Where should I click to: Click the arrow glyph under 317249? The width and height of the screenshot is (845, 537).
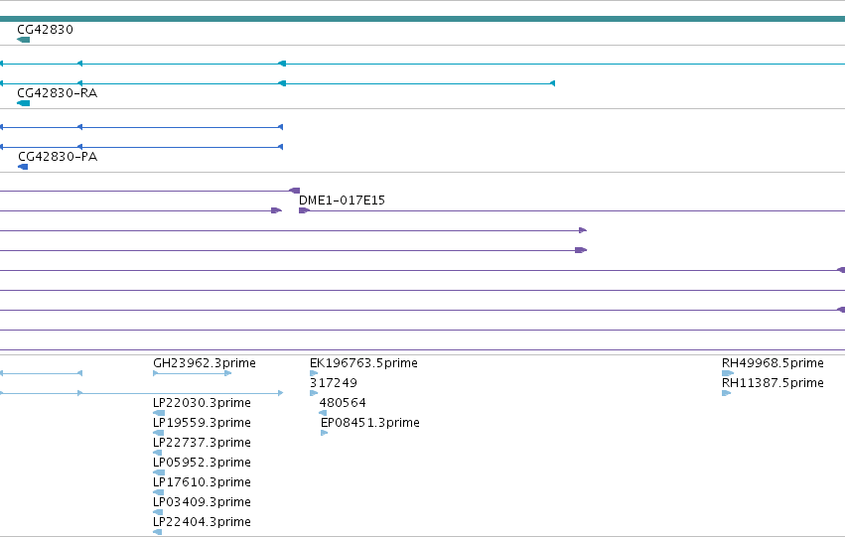click(314, 393)
